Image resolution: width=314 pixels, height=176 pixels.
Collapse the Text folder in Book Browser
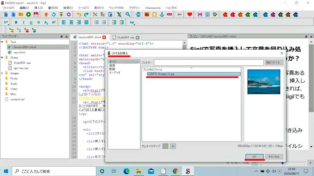click(2, 42)
